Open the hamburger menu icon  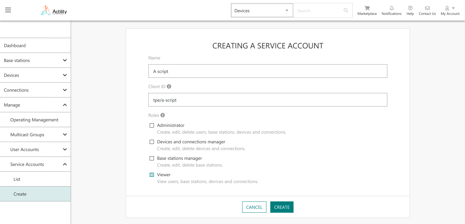(x=8, y=10)
